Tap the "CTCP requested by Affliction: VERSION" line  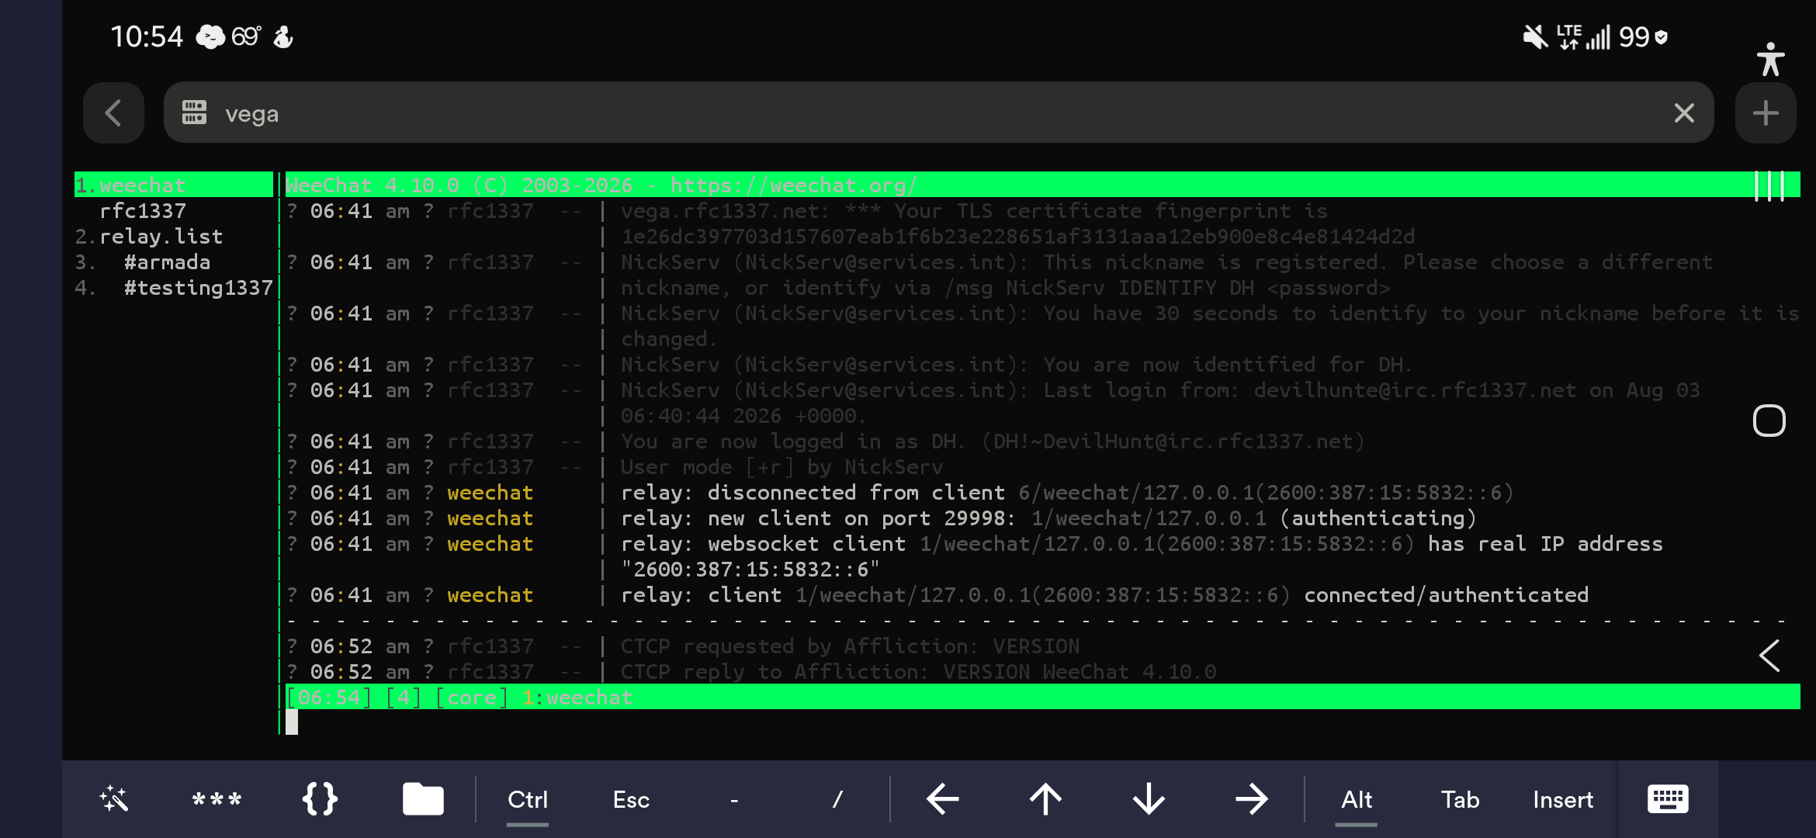[x=851, y=646]
